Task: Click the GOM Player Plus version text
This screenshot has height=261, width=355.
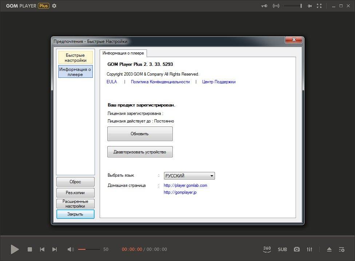Action: click(140, 64)
